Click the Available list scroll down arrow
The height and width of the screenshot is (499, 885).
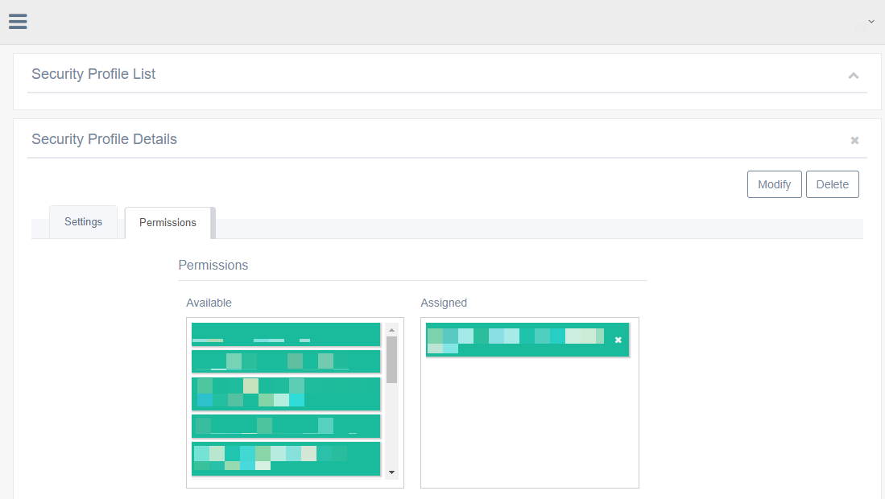(391, 472)
